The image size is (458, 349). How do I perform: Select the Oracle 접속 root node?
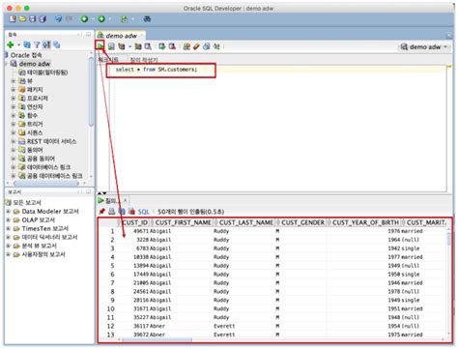[x=26, y=55]
